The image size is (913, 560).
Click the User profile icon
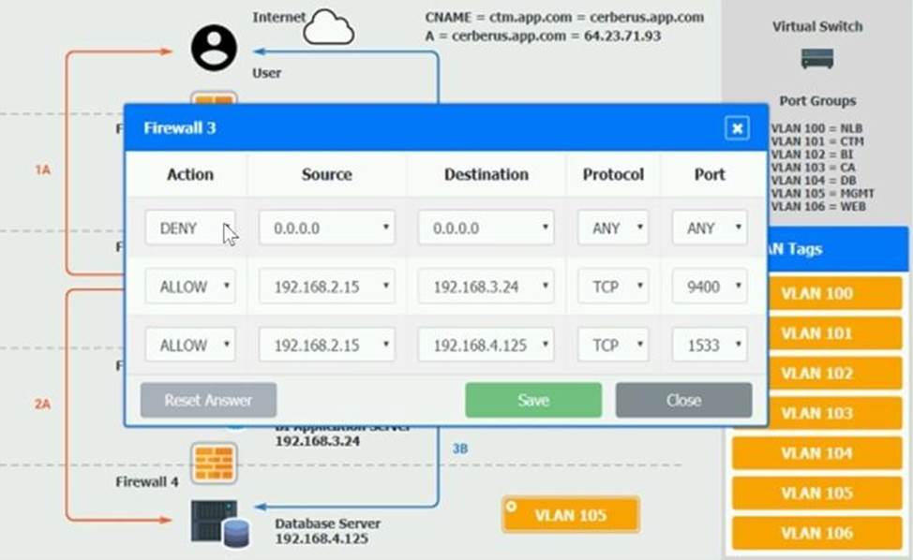click(x=214, y=48)
